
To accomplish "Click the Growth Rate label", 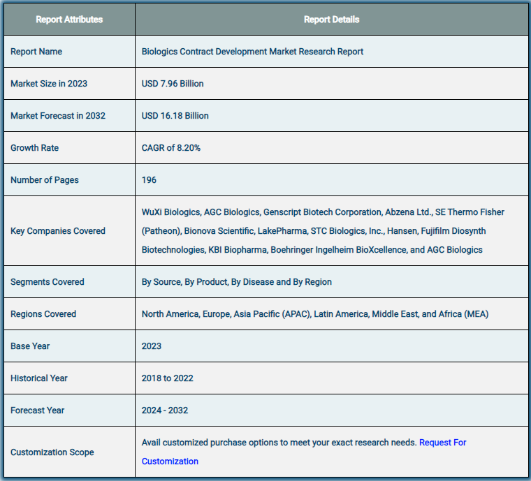I will (x=34, y=148).
